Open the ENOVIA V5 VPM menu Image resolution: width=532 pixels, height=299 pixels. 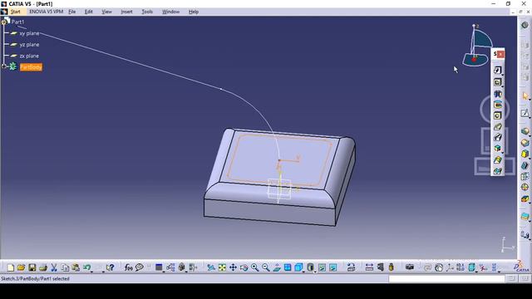(x=47, y=12)
